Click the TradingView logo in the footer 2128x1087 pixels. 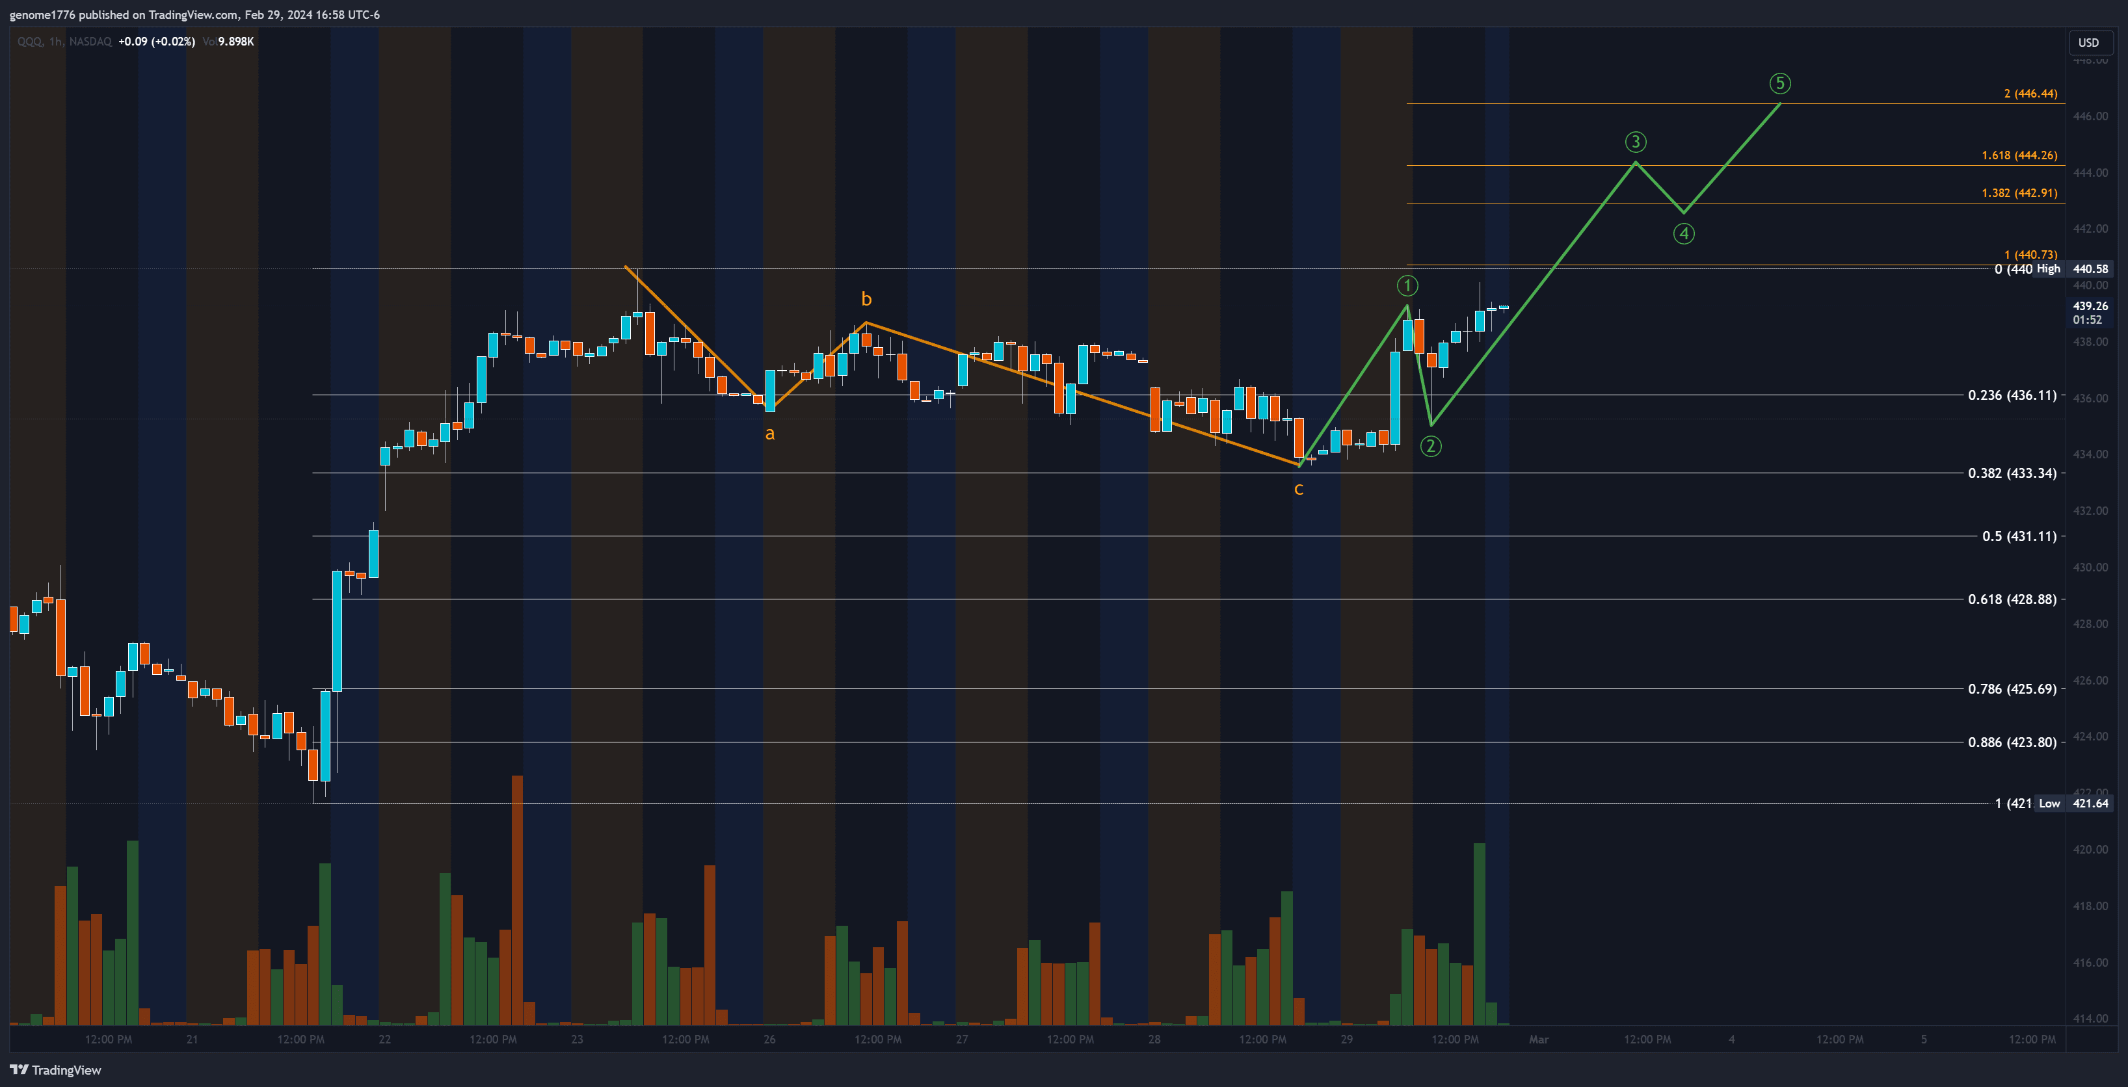tap(55, 1069)
